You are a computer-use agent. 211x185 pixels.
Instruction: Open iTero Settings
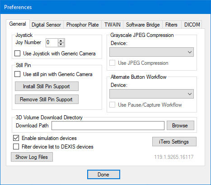coord(174,141)
